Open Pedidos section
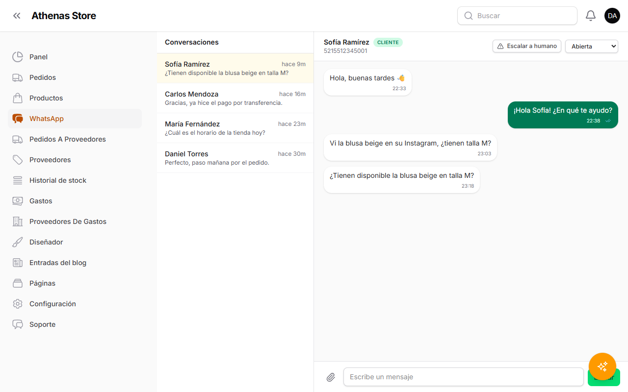The image size is (628, 392). point(75,77)
